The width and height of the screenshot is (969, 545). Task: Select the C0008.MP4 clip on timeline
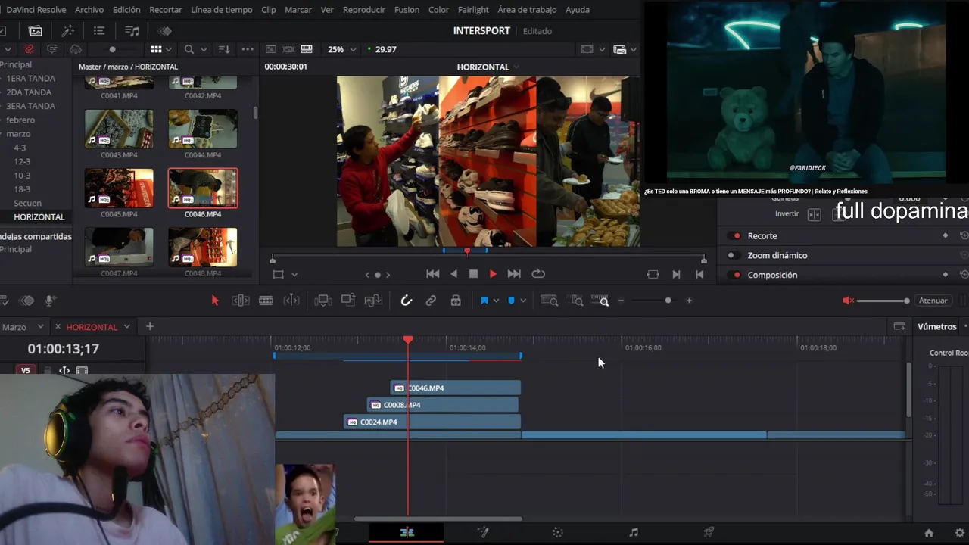(443, 405)
